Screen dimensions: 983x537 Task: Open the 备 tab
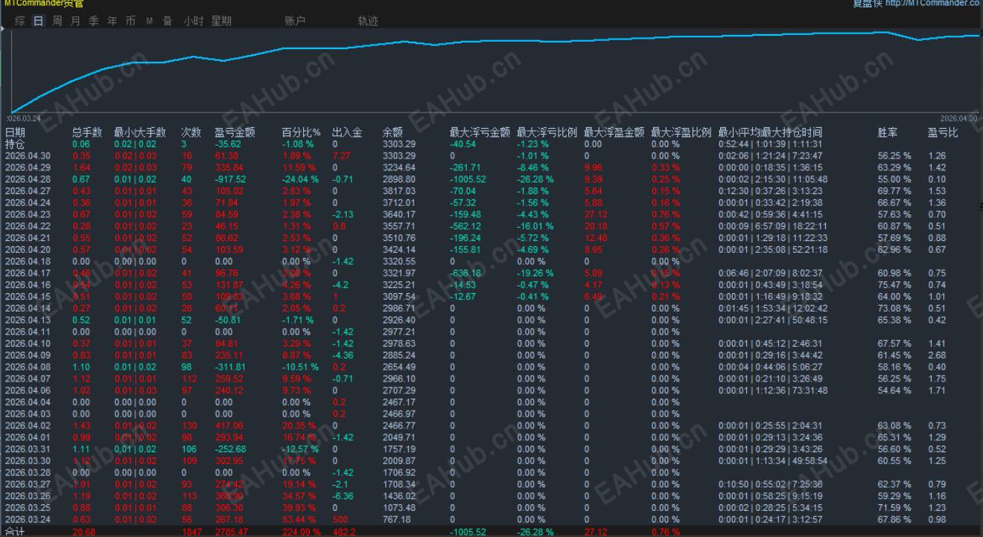(x=168, y=21)
